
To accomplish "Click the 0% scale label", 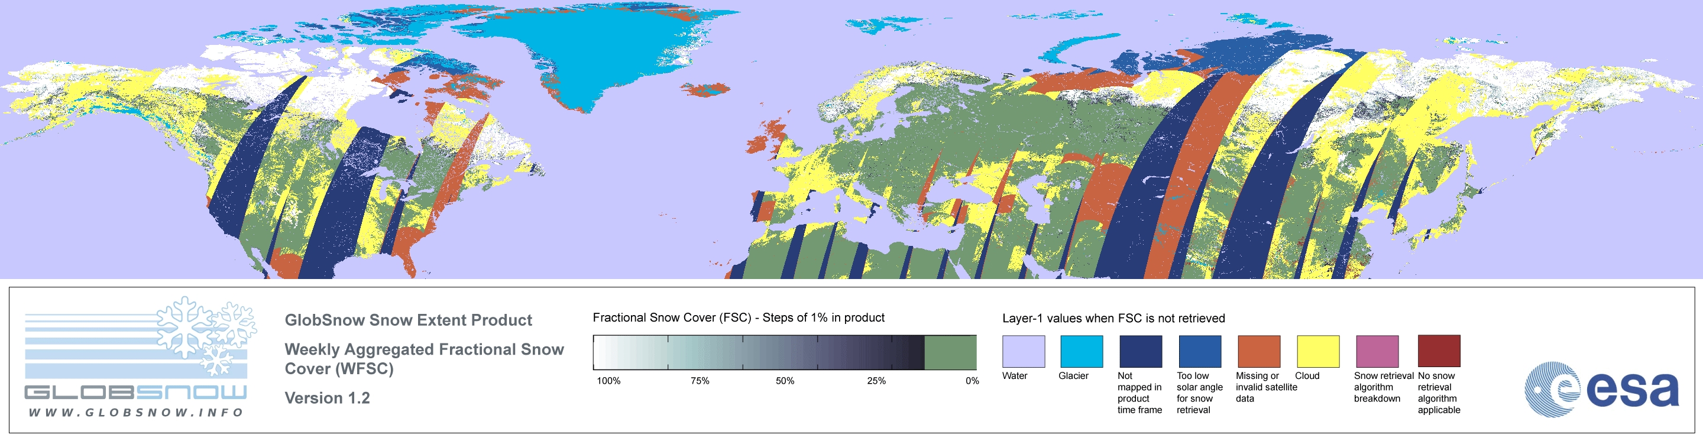I will click(x=972, y=381).
